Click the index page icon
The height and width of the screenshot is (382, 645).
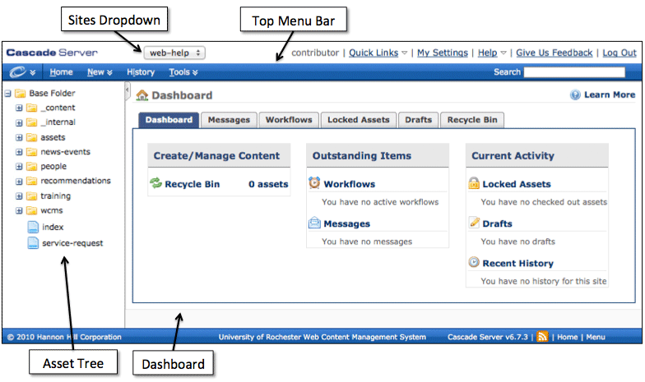[x=33, y=227]
